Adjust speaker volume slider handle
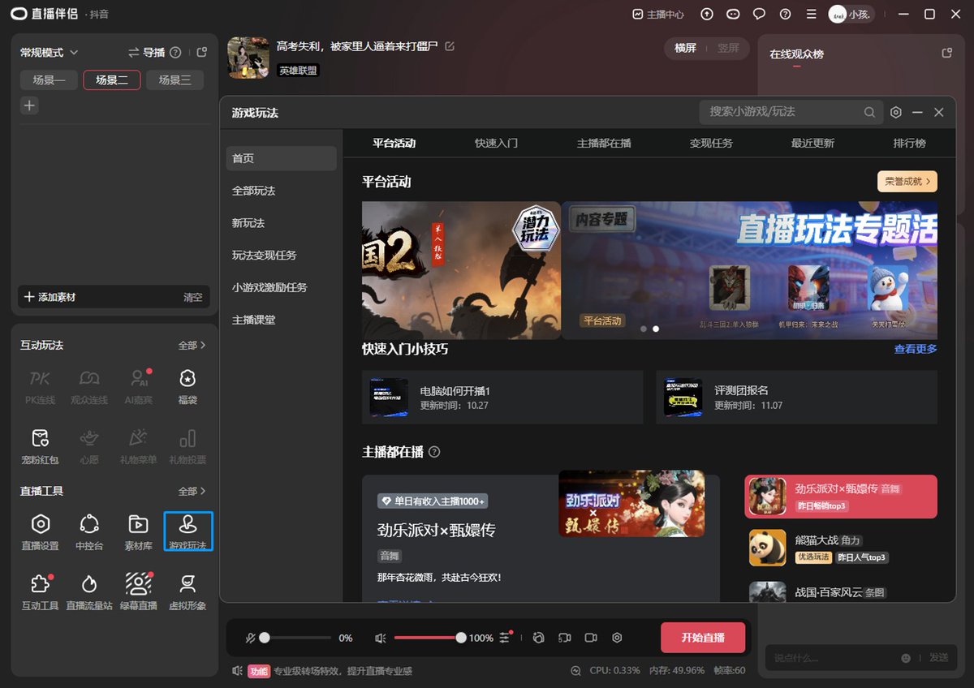This screenshot has width=974, height=688. (x=461, y=638)
